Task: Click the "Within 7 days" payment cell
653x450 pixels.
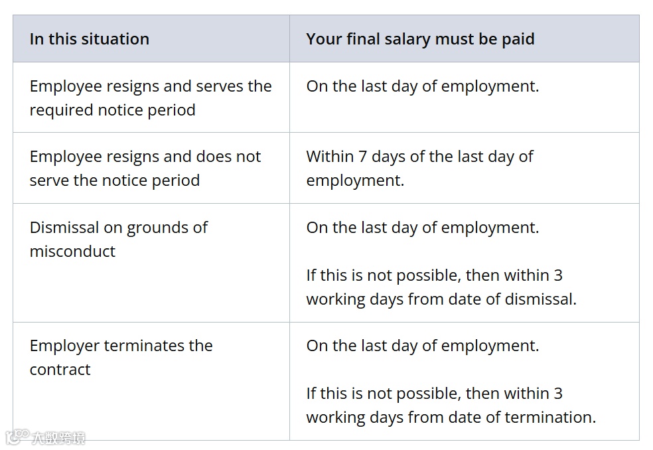Action: point(419,168)
